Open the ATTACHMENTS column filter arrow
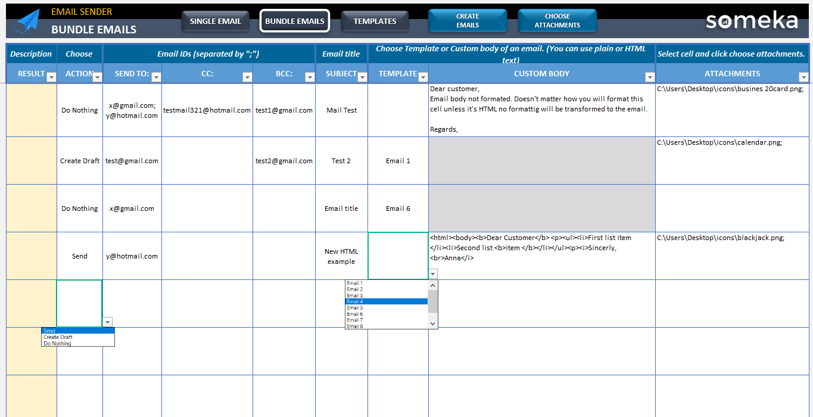Viewport: 813px width, 417px height. click(x=803, y=77)
